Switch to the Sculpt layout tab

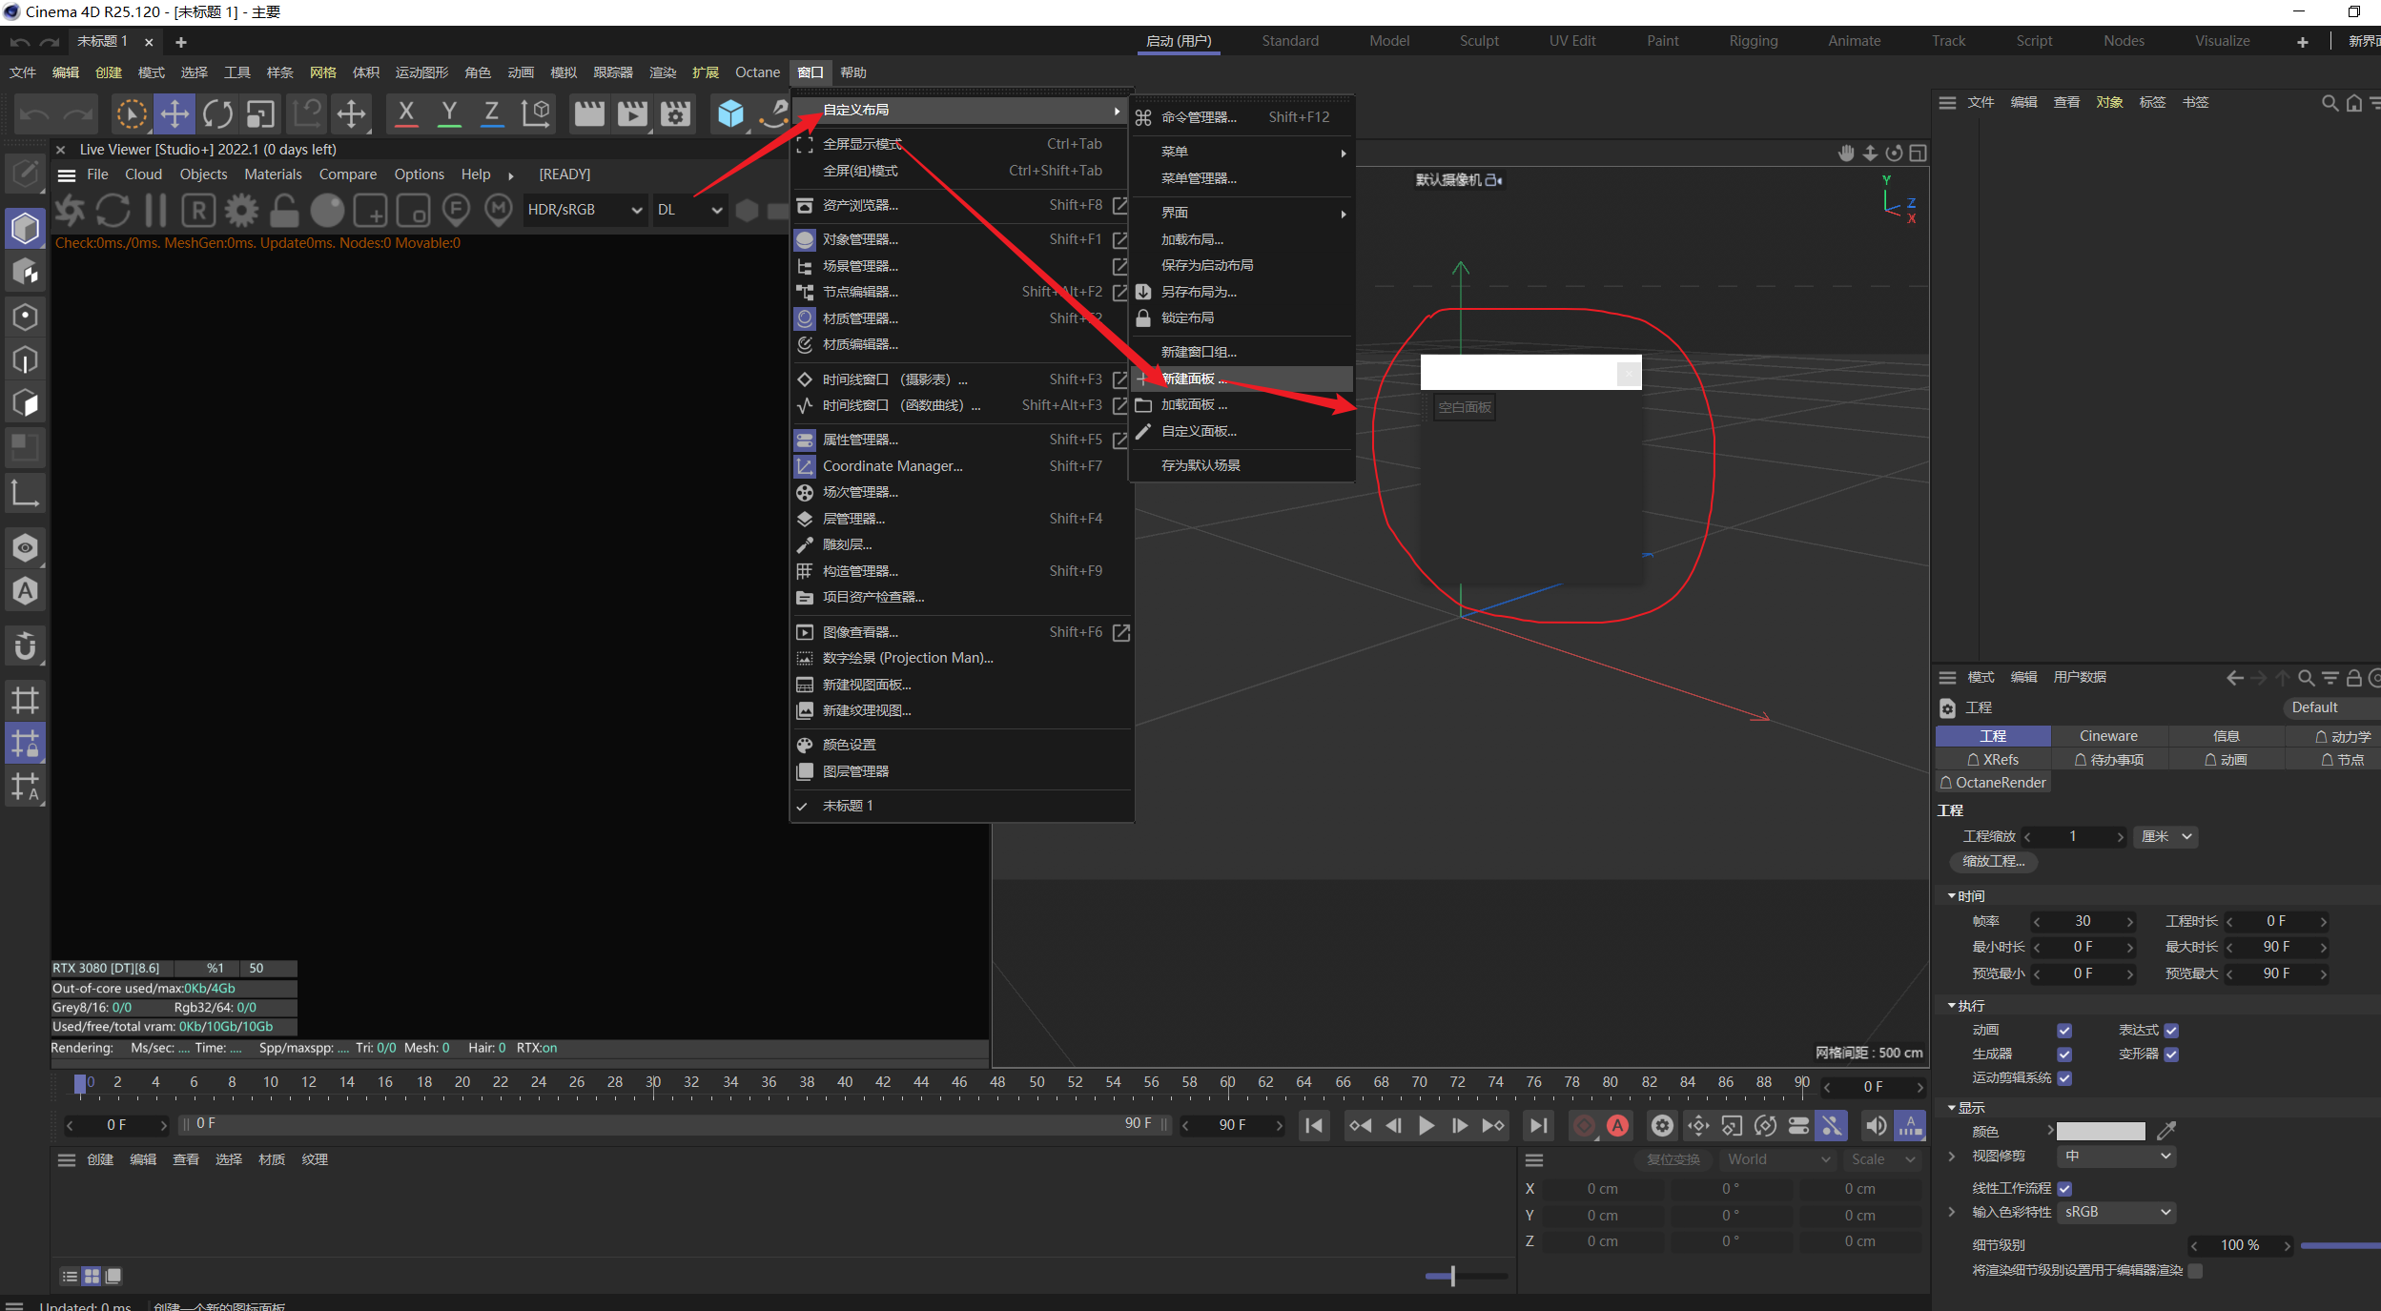(1478, 41)
